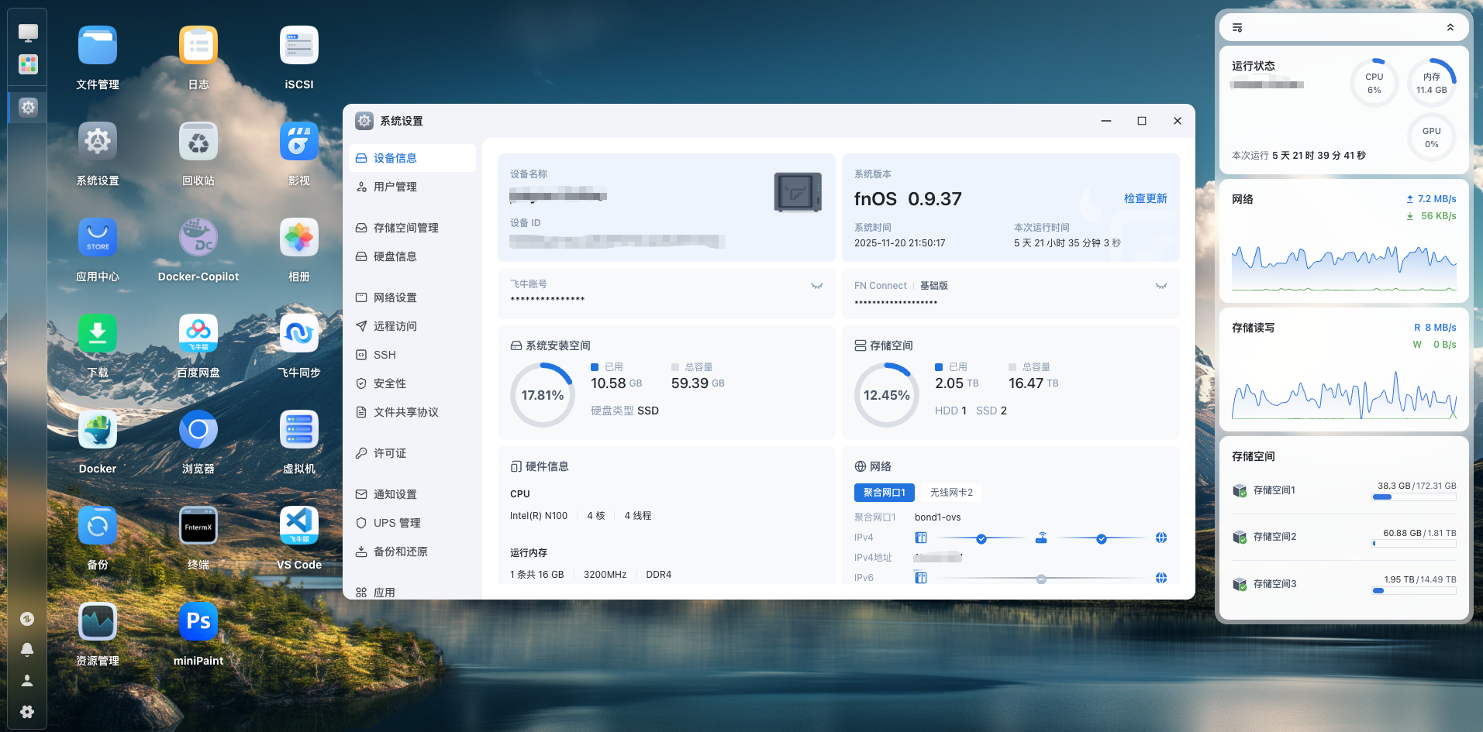This screenshot has width=1483, height=732.
Task: Open the gear settings icon at dock bottom
Action: click(x=27, y=712)
